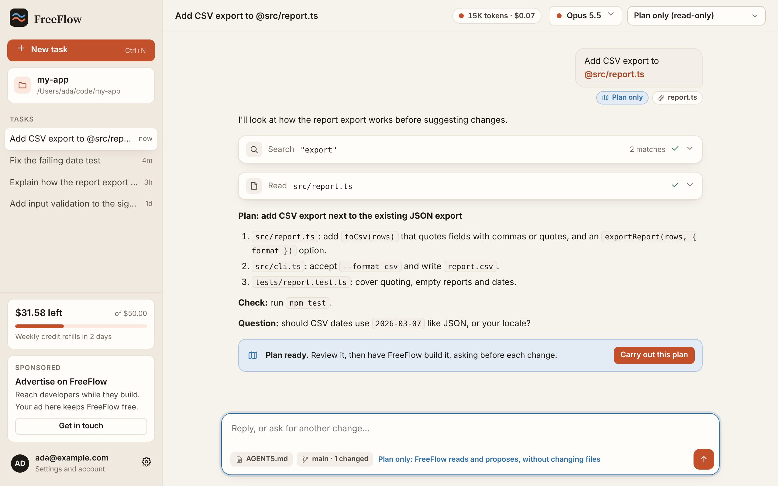
Task: Click the green checkmark on Search row
Action: coord(675,149)
